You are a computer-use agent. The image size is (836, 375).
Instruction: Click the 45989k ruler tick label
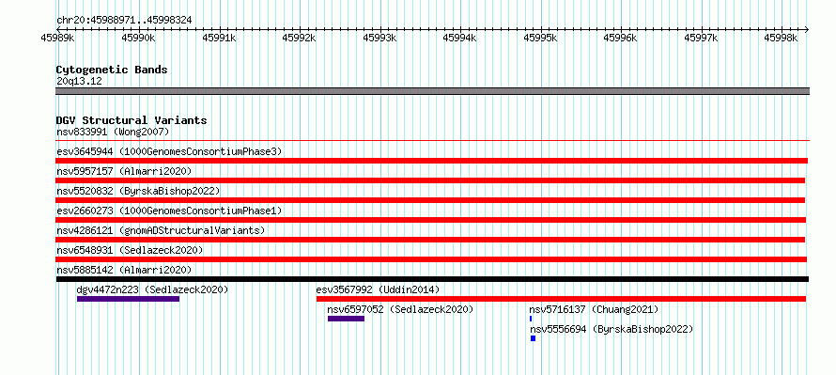coord(57,38)
